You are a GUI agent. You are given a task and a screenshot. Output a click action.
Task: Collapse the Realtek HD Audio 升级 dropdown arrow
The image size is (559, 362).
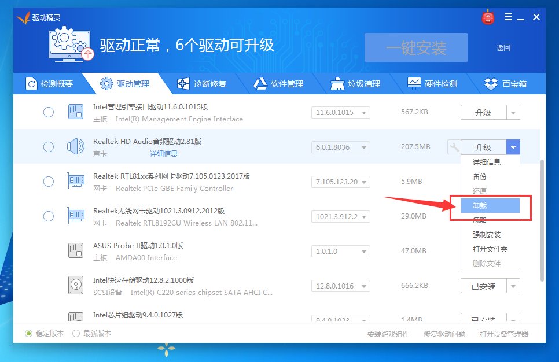(x=513, y=147)
